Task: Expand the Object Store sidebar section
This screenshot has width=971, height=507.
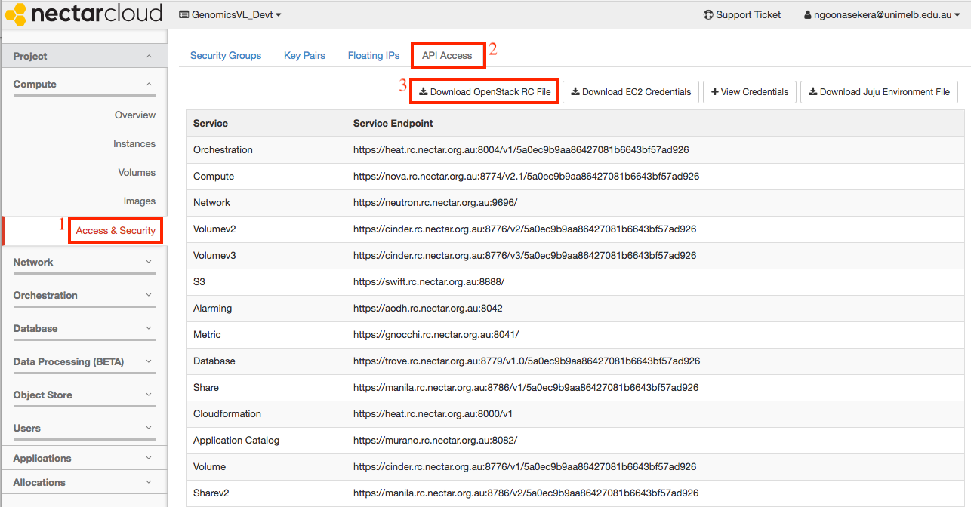Action: point(83,395)
